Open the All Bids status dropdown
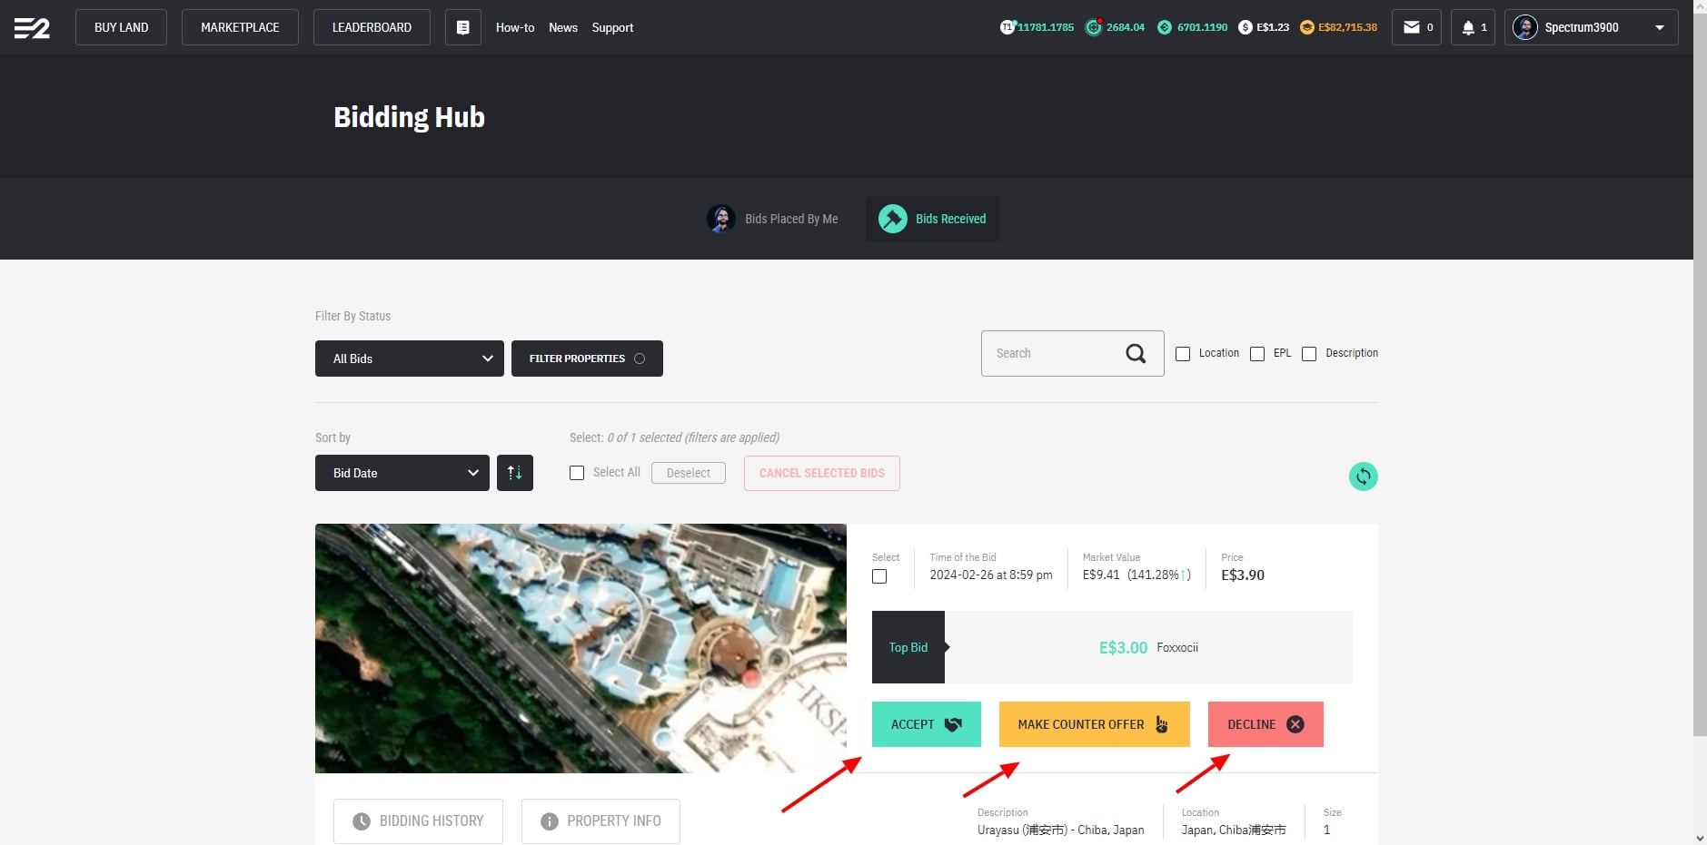Screen dimensions: 1707x845 click(x=409, y=359)
